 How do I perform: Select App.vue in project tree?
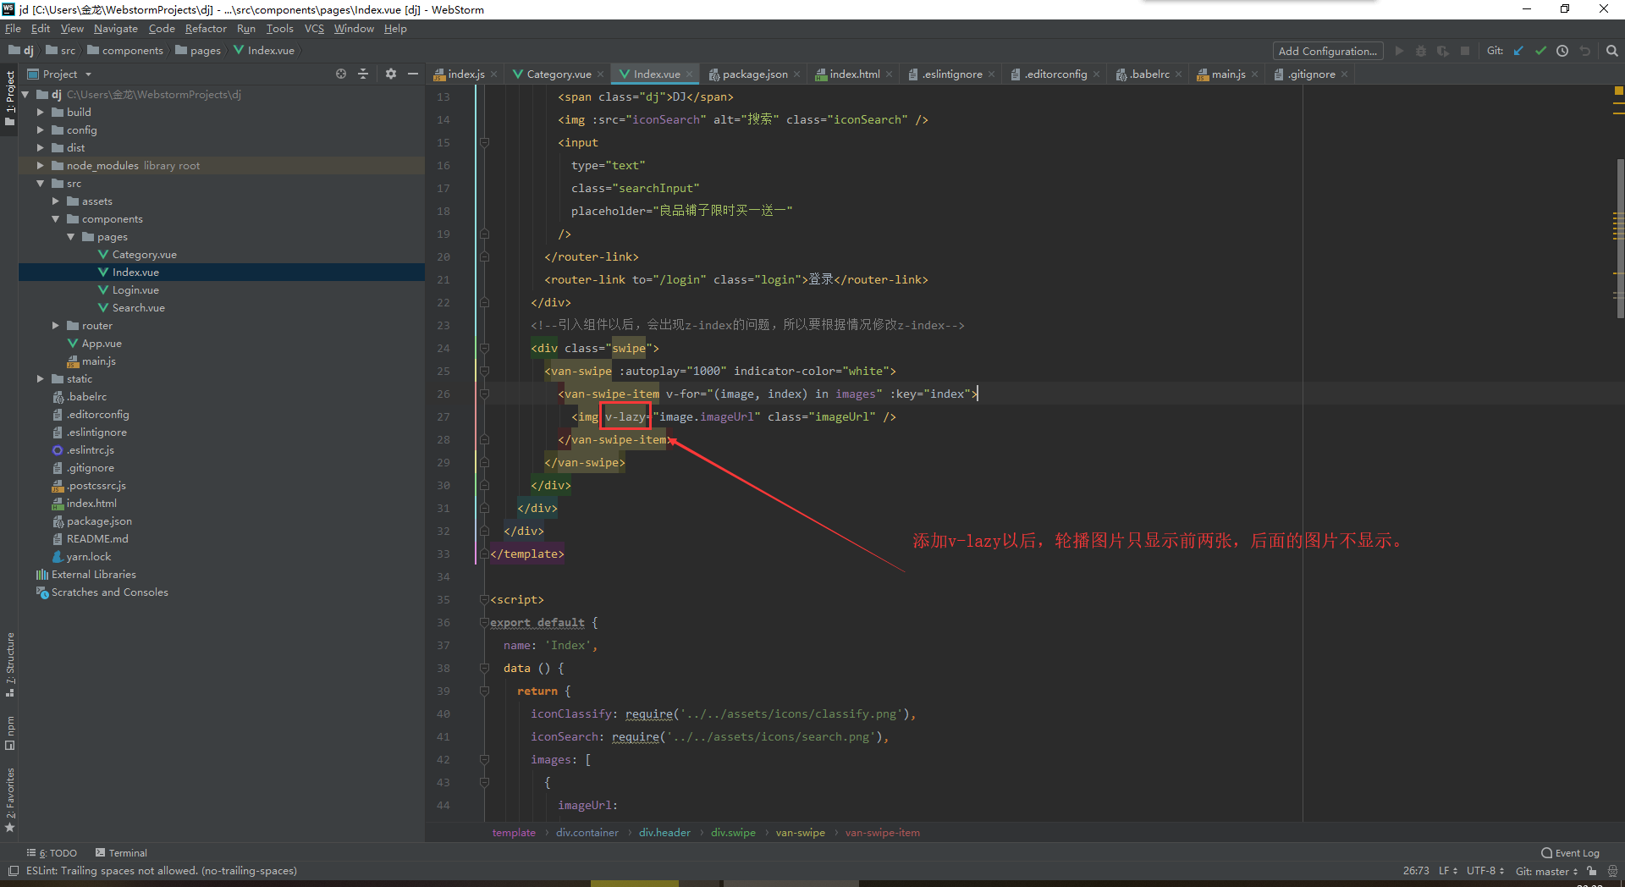pos(102,343)
